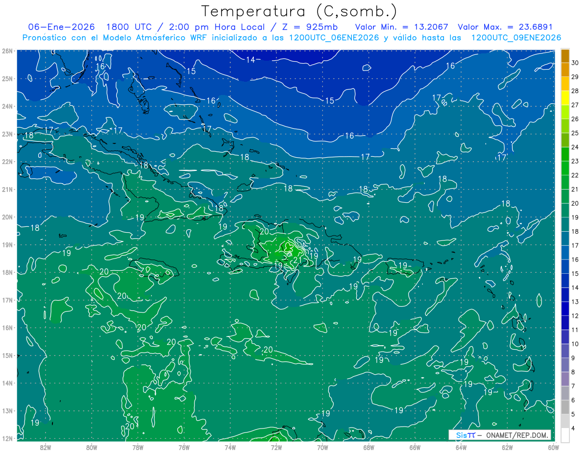Click the latitude axis label "26N"

point(7,51)
